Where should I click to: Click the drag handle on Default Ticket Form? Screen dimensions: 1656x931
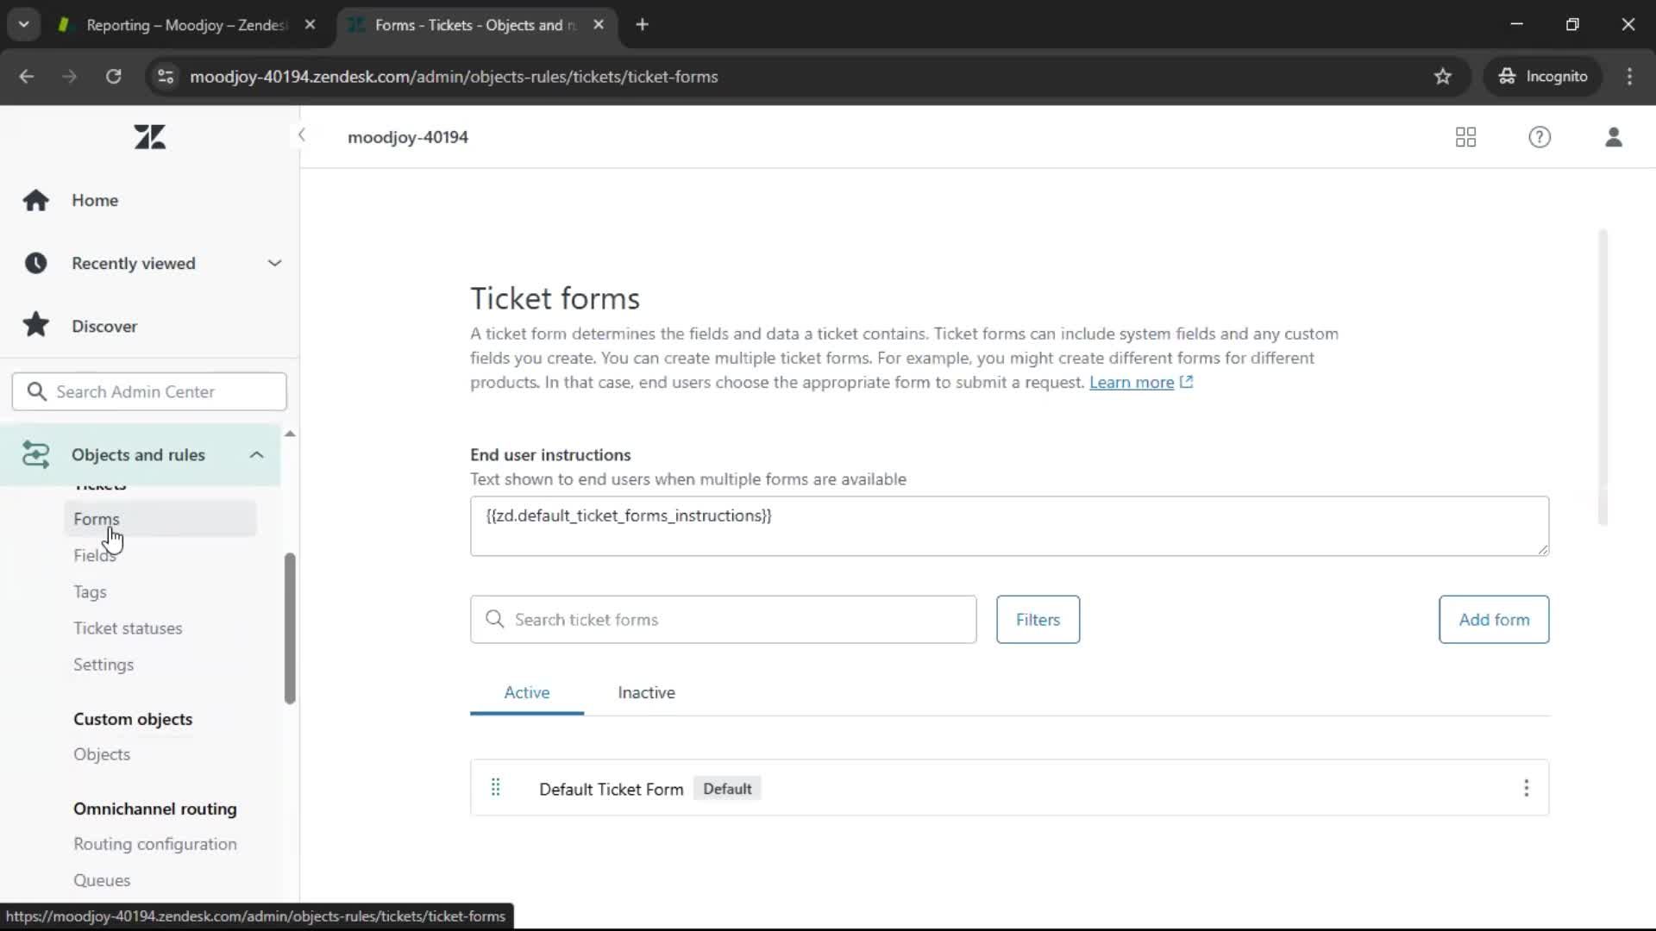coord(496,788)
